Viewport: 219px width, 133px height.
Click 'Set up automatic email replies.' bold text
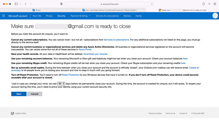point(28,68)
